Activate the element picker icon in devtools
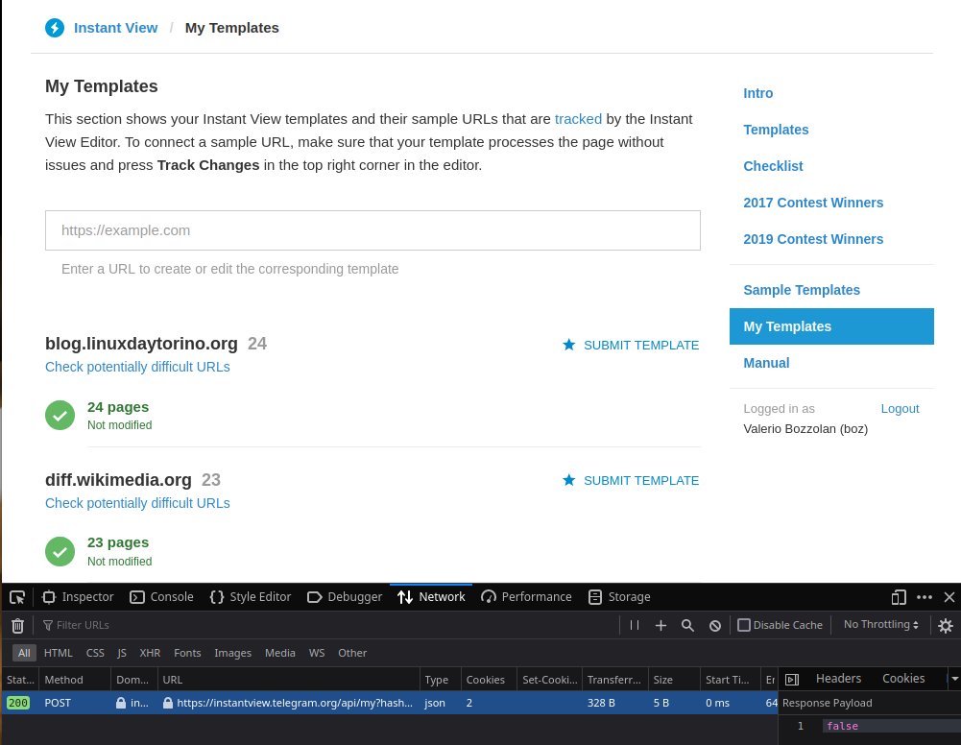Screen dimensions: 961x745 [x=17, y=597]
